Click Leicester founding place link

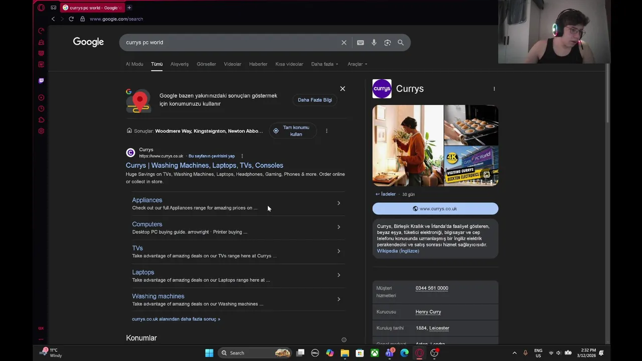439,328
